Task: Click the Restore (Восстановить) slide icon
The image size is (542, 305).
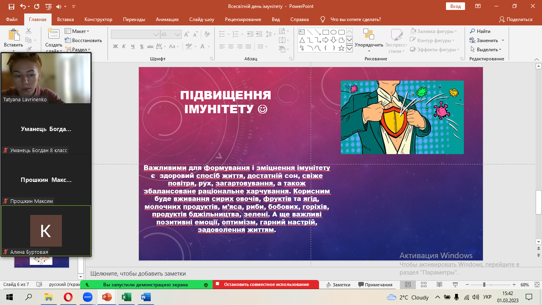Action: coord(68,41)
